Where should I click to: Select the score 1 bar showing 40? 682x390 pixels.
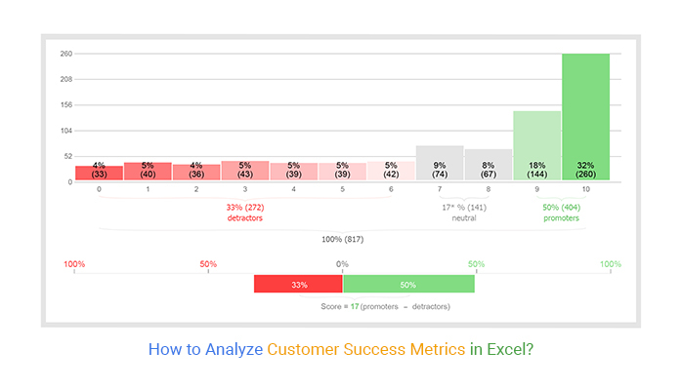(148, 171)
